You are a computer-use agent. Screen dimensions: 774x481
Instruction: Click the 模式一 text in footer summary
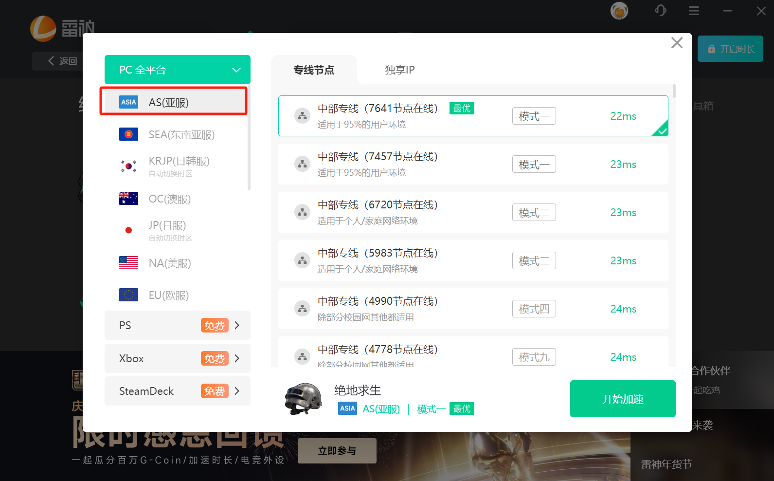point(431,409)
